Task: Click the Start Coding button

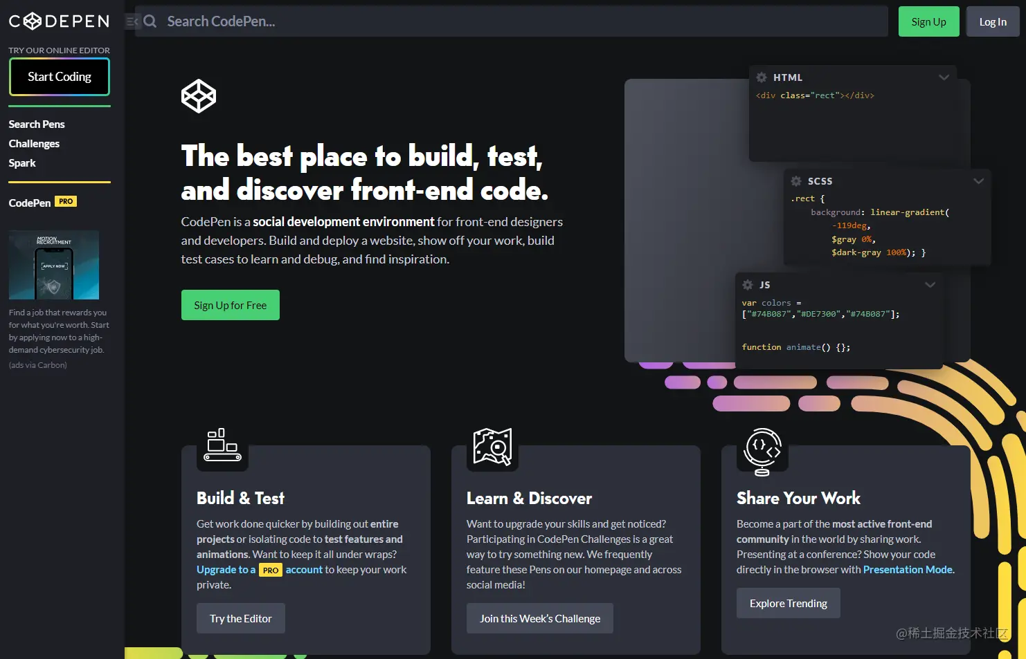Action: [60, 77]
